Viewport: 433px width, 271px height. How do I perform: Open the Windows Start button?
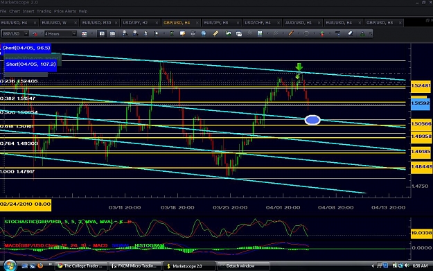point(10,265)
